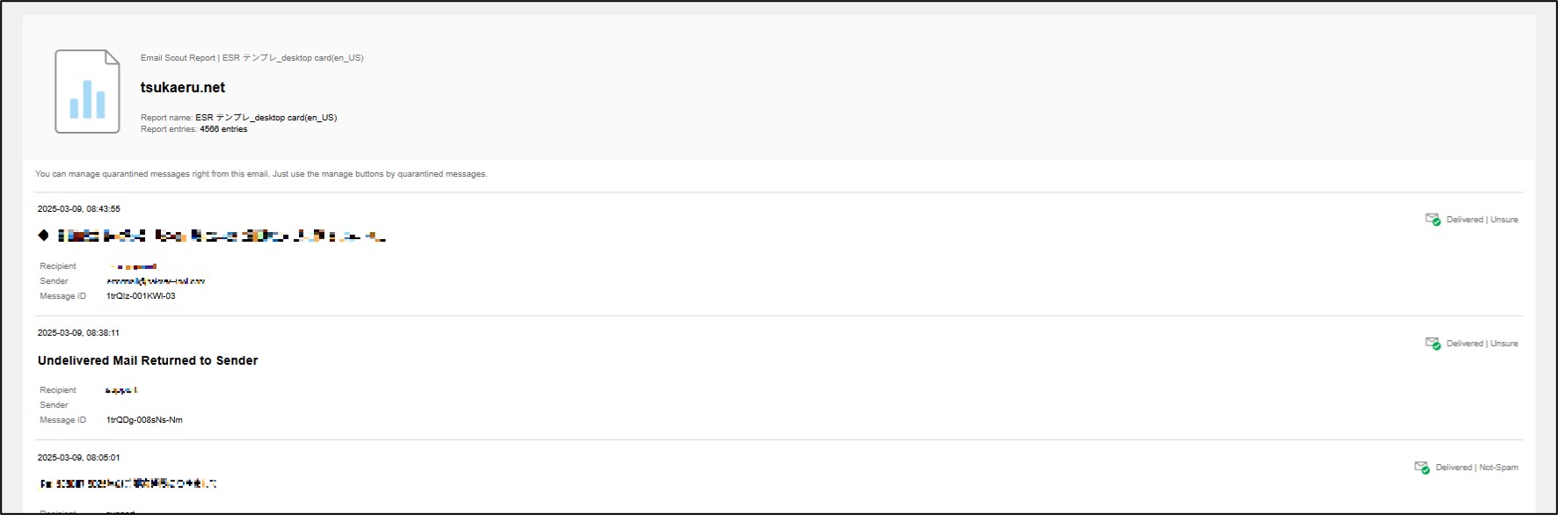Click Message ID 1trQDg-008sNs-Nm
Image resolution: width=1558 pixels, height=515 pixels.
click(144, 420)
